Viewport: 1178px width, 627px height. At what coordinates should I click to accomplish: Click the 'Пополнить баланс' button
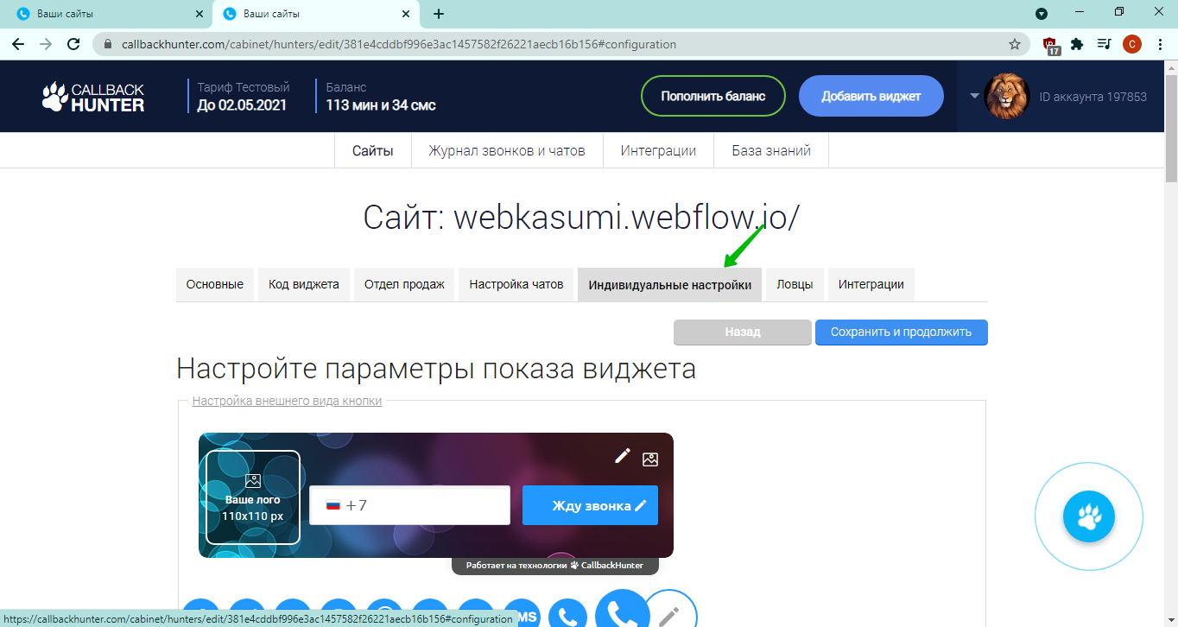[x=713, y=96]
